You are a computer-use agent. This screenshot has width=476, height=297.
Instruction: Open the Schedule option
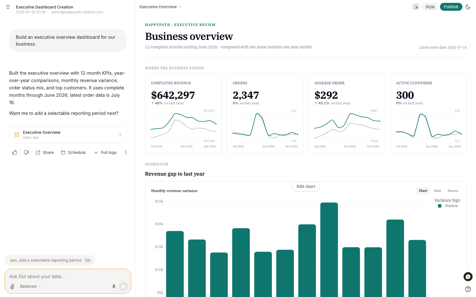tap(73, 152)
